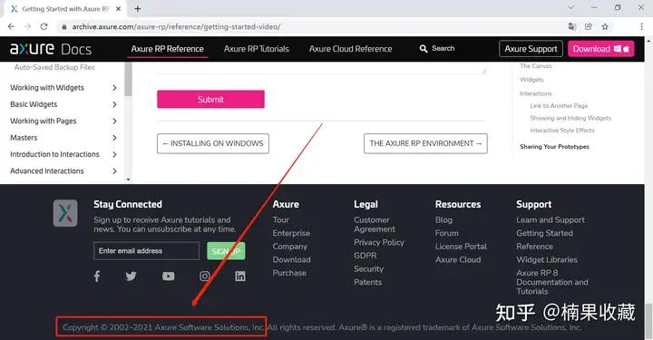Open Chrome three-dot menu
The width and height of the screenshot is (653, 340).
(641, 26)
